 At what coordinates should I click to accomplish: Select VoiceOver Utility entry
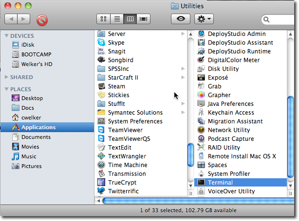[241, 191]
